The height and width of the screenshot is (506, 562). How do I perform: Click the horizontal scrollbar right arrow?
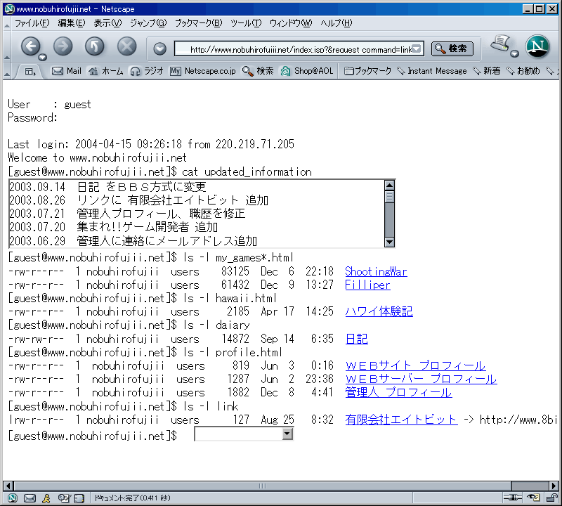coord(554,486)
